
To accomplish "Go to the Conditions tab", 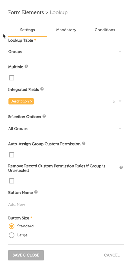I will (x=105, y=30).
